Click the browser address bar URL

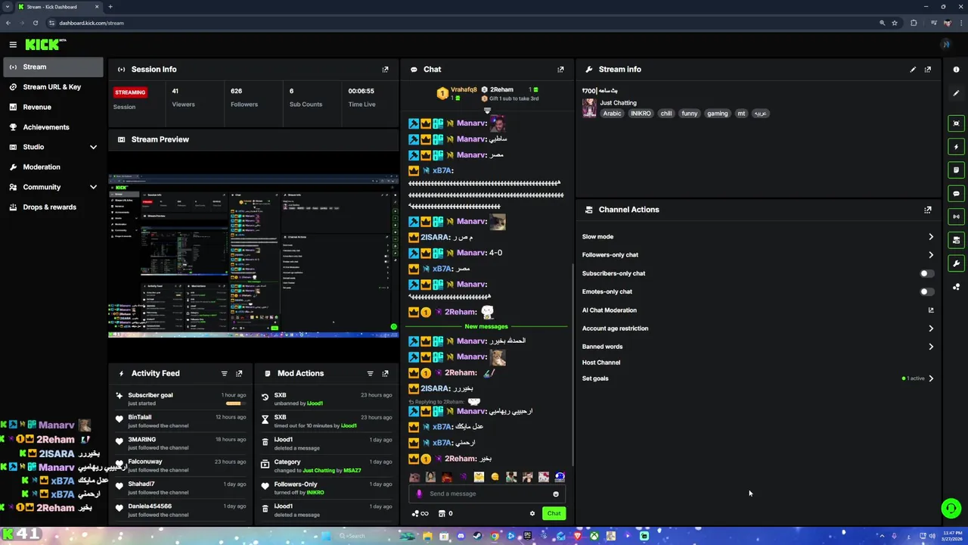tap(92, 23)
